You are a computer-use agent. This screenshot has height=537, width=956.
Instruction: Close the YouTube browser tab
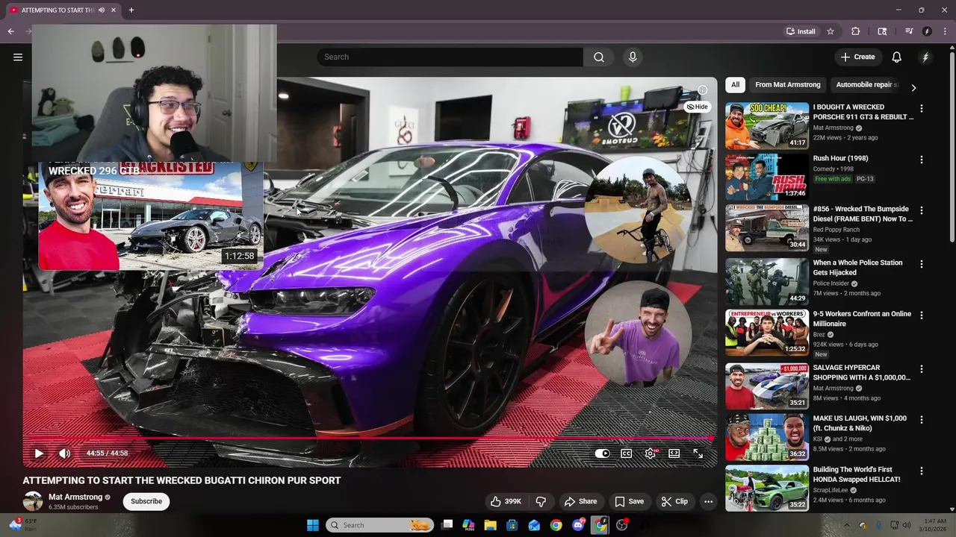click(114, 10)
